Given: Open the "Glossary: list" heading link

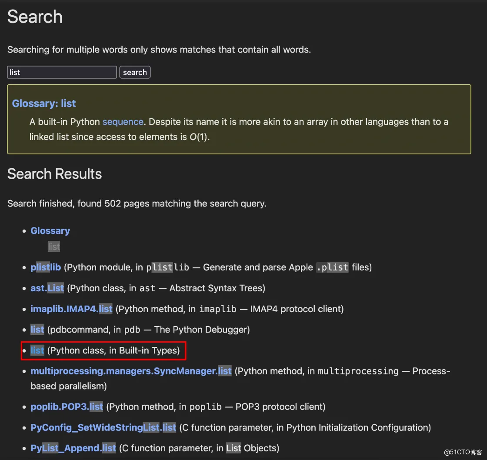Looking at the screenshot, I should (x=44, y=103).
